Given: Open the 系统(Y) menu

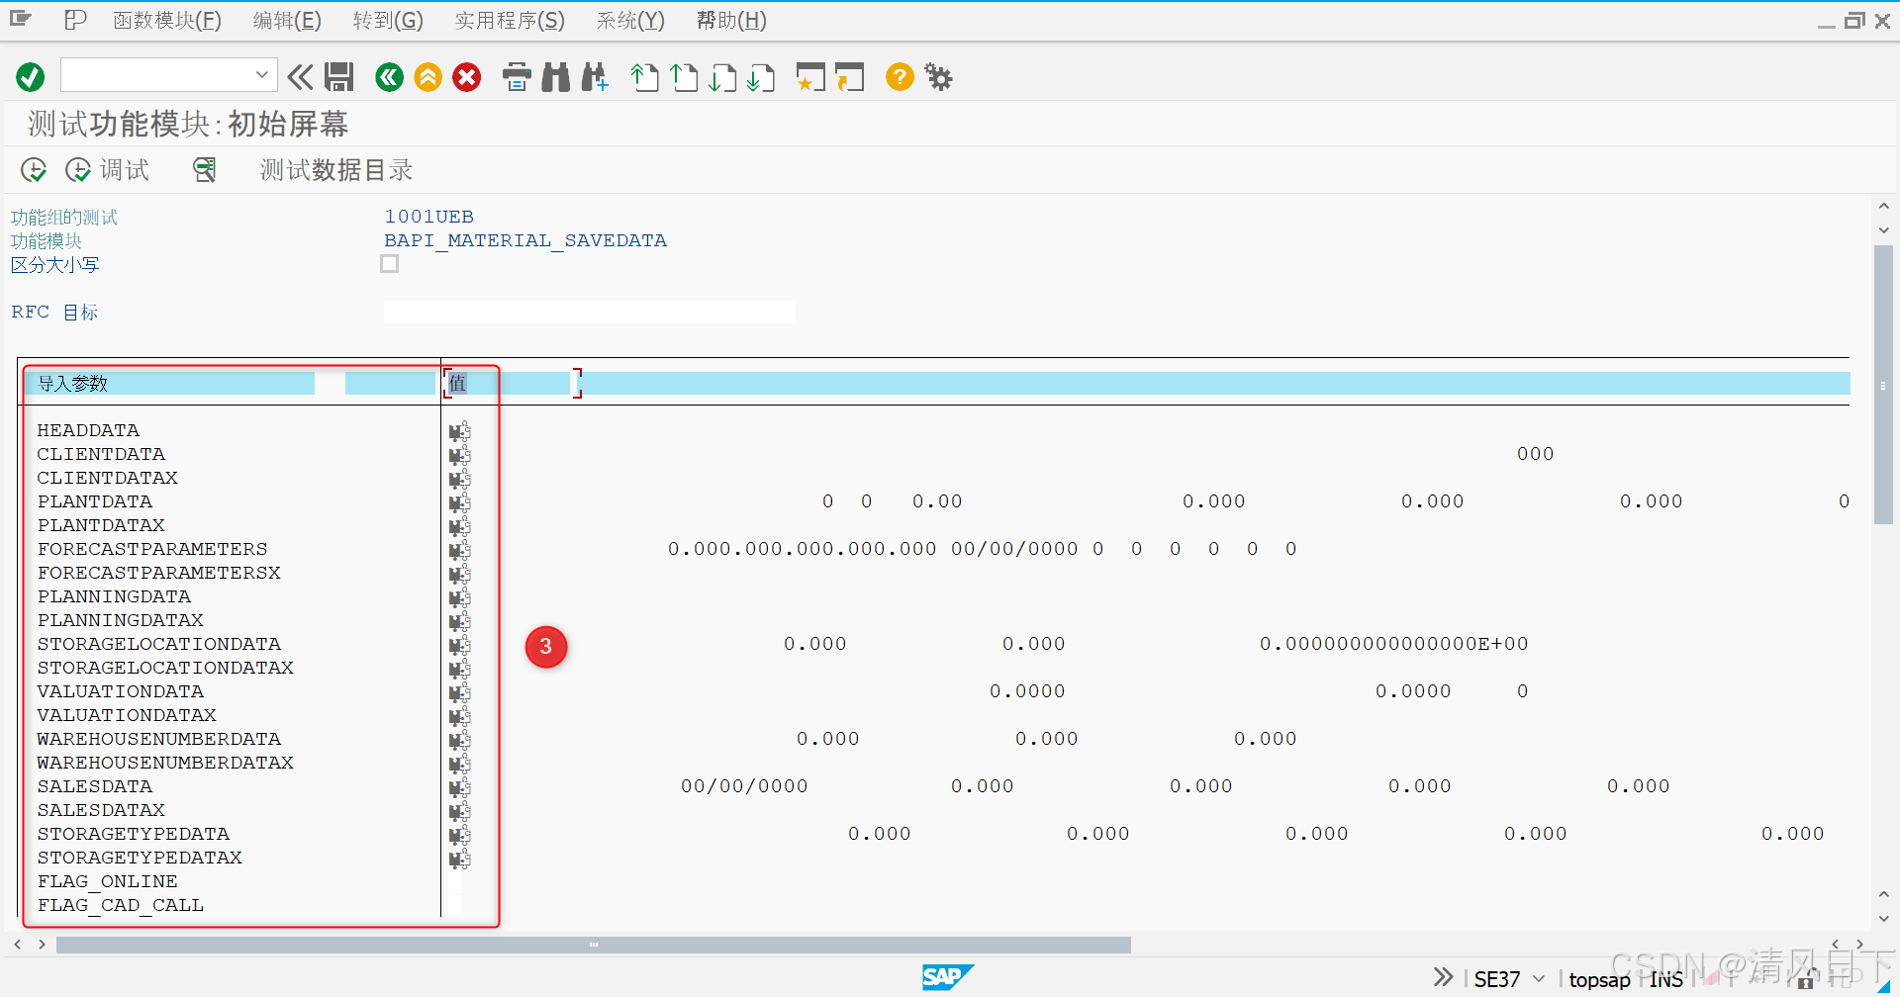Looking at the screenshot, I should coord(629,20).
